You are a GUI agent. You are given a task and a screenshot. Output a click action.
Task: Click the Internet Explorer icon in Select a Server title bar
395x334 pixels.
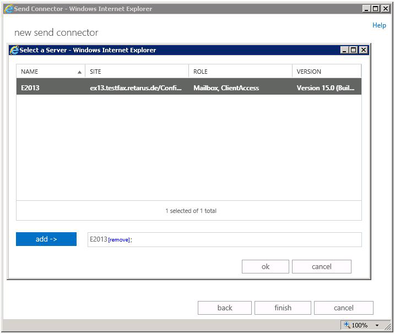click(14, 50)
